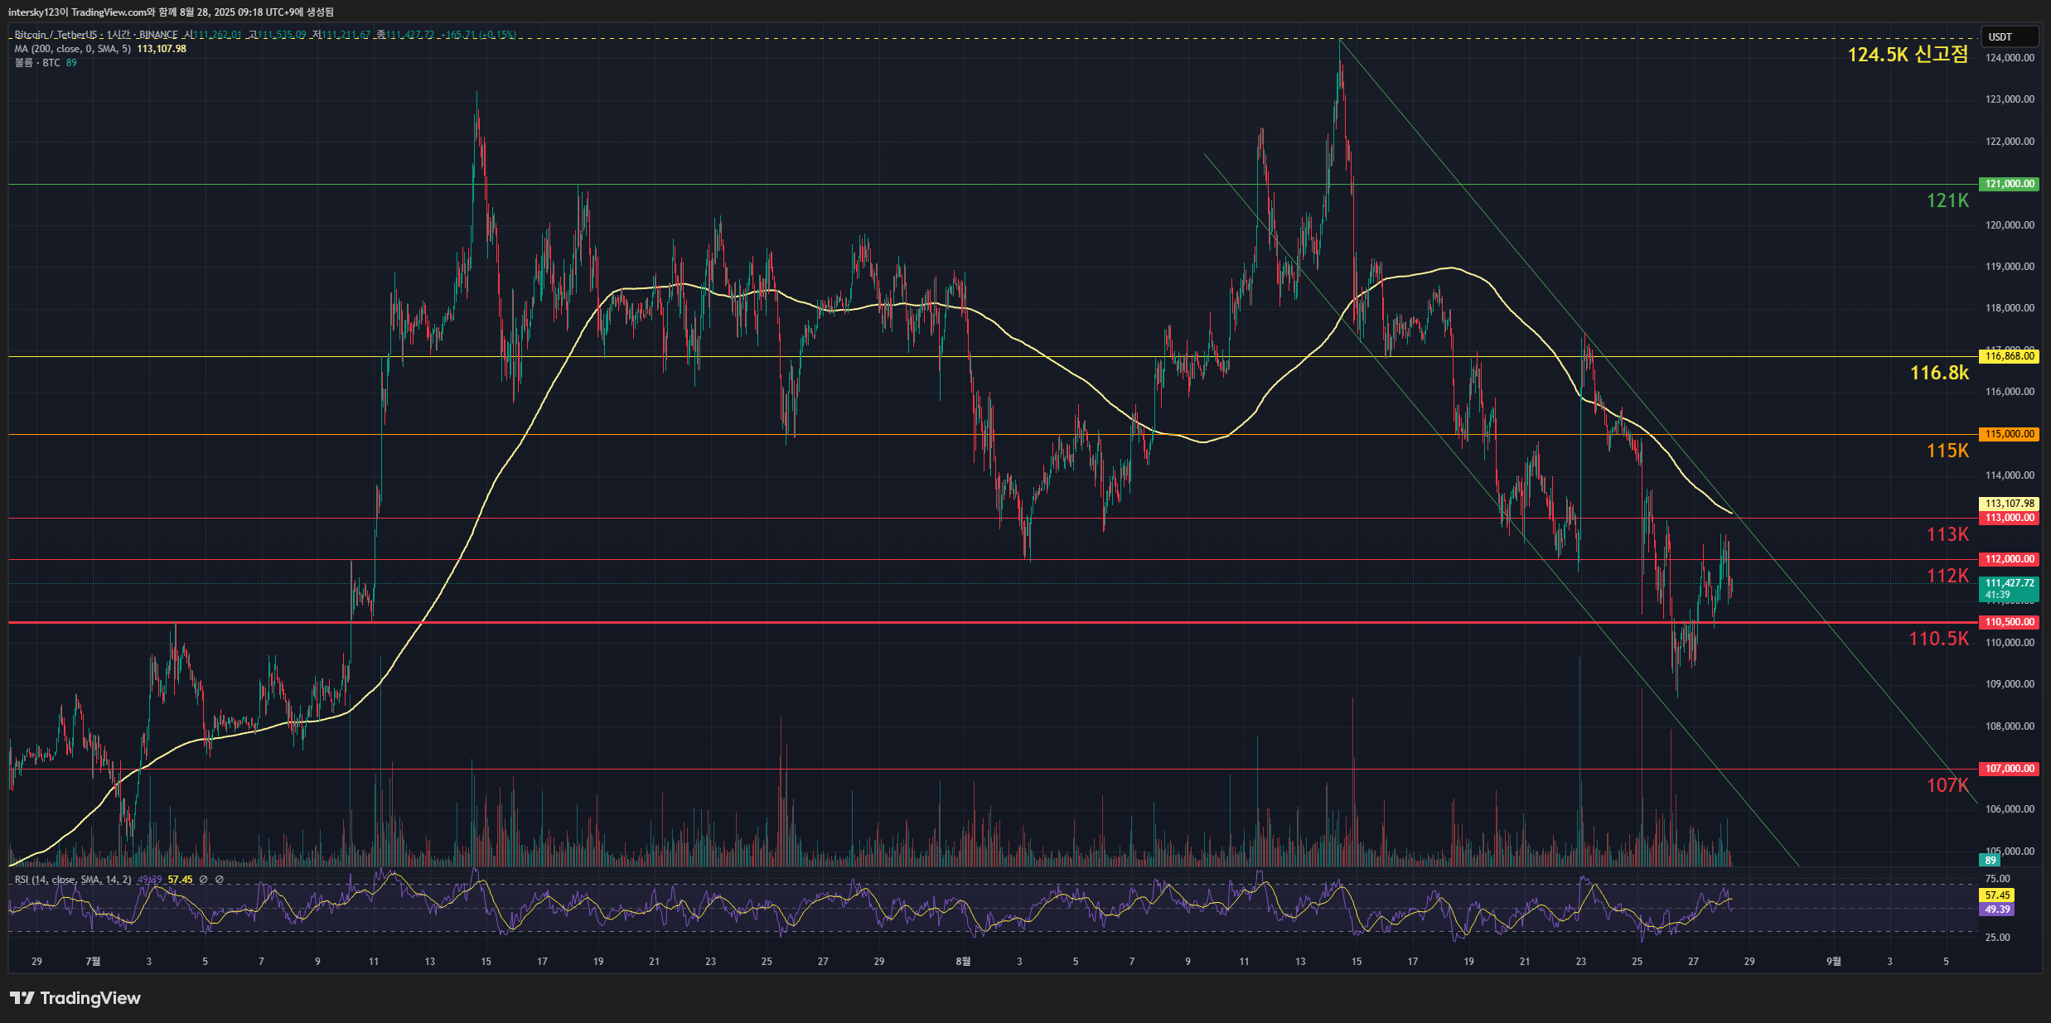Click the yellow 116,868.00 price axis tag
2051x1023 pixels.
pyautogui.click(x=2009, y=356)
